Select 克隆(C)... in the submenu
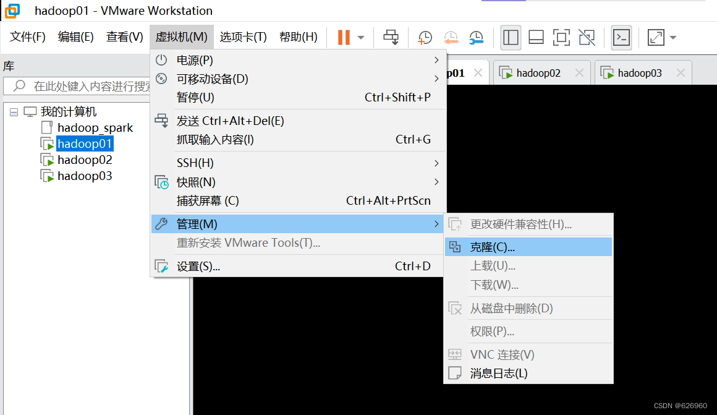The height and width of the screenshot is (415, 717). (528, 247)
